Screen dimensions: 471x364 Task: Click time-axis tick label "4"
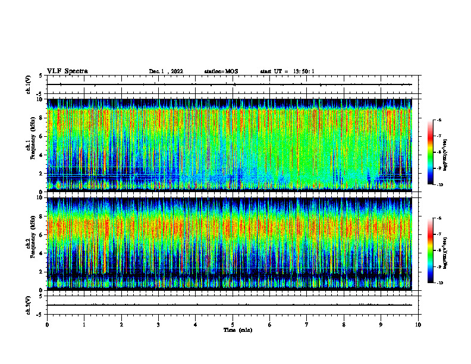(196, 325)
